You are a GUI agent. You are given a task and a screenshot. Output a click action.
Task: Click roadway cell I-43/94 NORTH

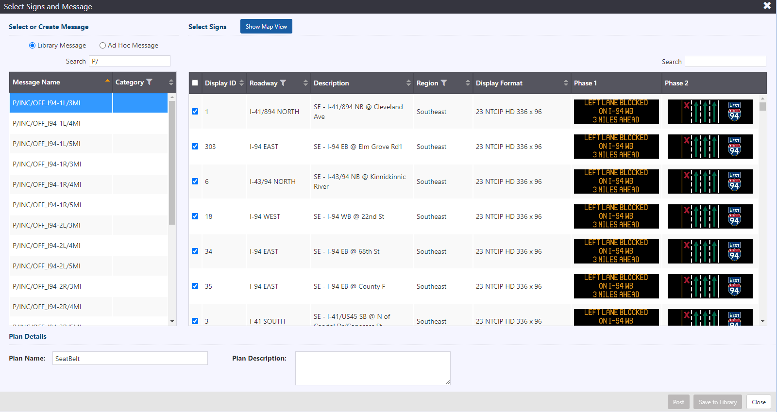point(272,181)
